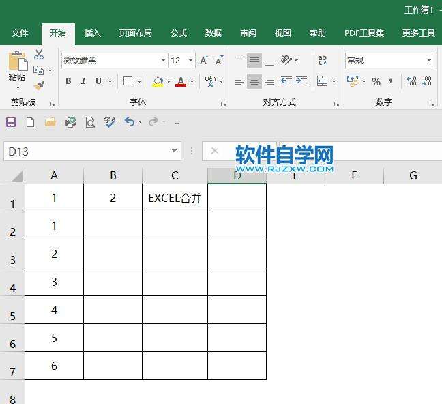Increase indent icon in alignment group
The height and width of the screenshot is (404, 442).
(301, 81)
